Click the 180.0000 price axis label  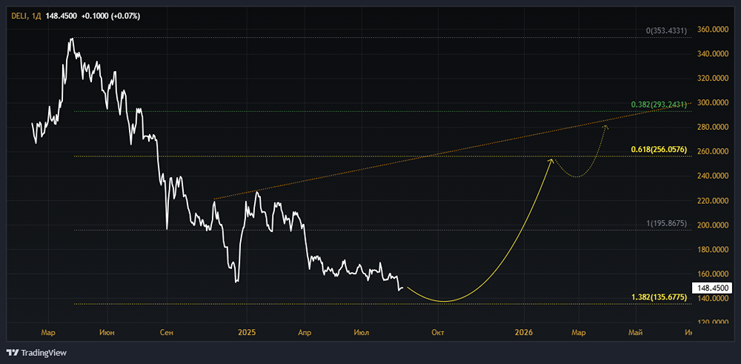(713, 250)
